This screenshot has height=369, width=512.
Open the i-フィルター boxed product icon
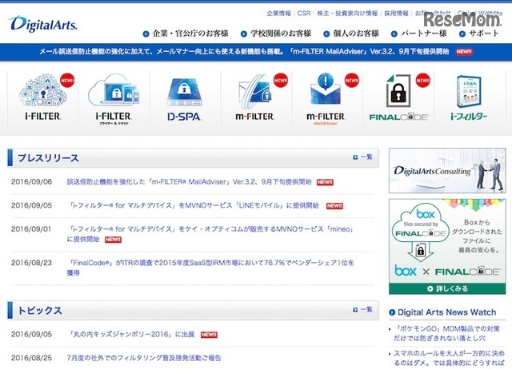tap(469, 97)
